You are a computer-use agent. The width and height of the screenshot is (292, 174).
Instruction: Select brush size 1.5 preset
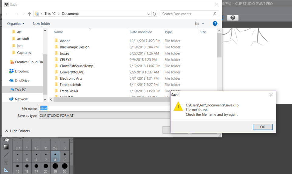[x=36, y=145]
